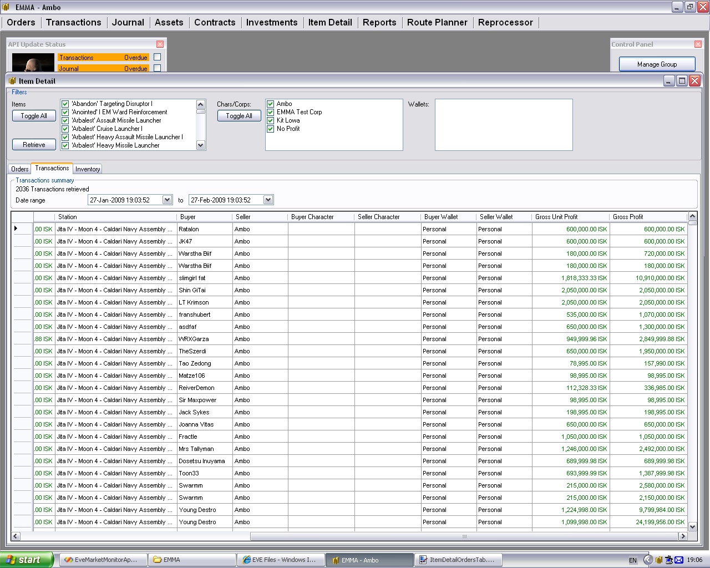Uncheck the Kit Lowa character checkbox
This screenshot has height=568, width=710.
(271, 120)
